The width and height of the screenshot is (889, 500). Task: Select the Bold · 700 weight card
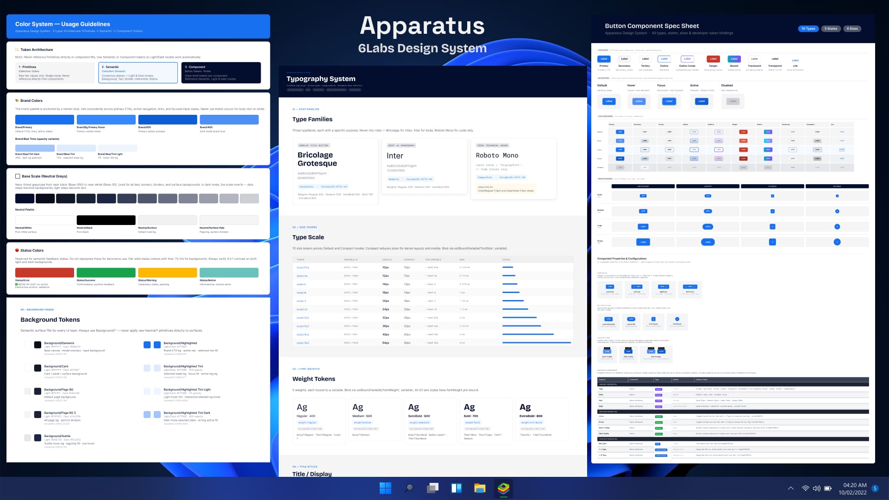click(x=486, y=421)
